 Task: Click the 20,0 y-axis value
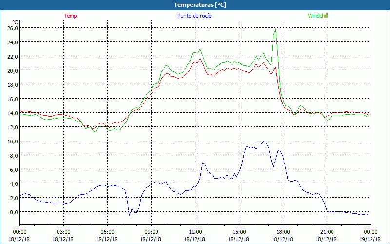point(13,71)
